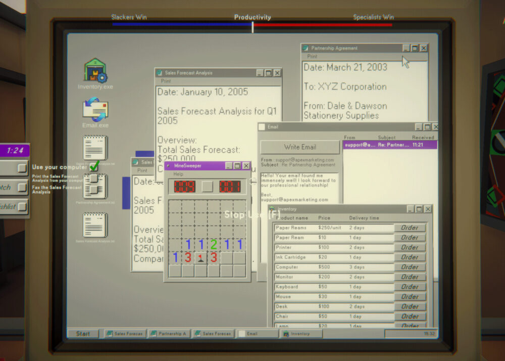The image size is (505, 361).
Task: Open the Partnership Agreement desktop file icon
Action: [95, 186]
